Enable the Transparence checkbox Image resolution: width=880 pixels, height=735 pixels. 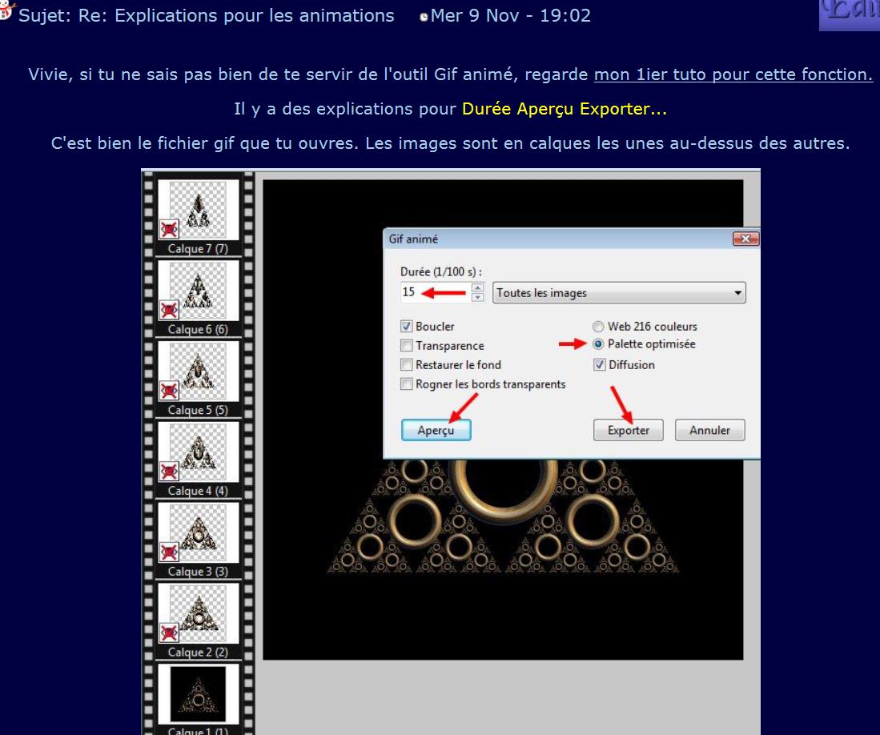407,346
